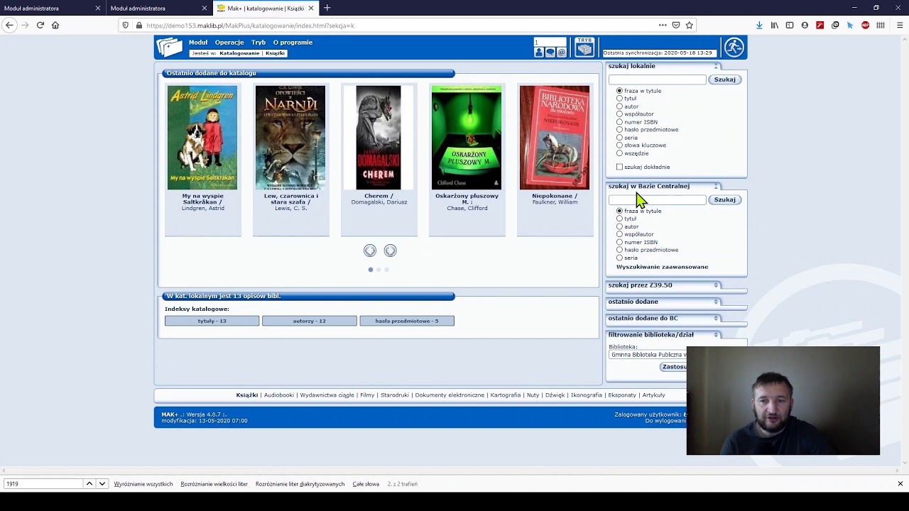Select 'słowa kluczowe' local search option
The width and height of the screenshot is (909, 511).
tap(619, 145)
